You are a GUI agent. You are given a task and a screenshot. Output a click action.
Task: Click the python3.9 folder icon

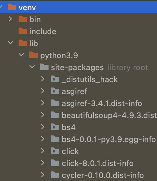34,55
